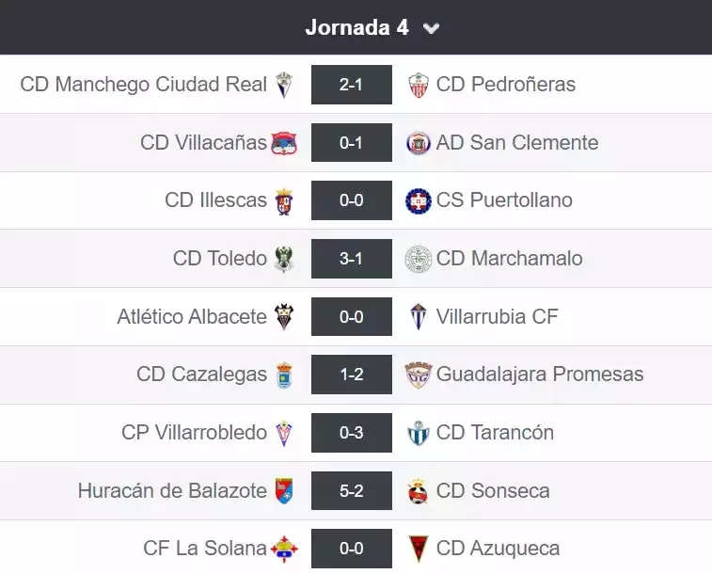This screenshot has height=574, width=712.
Task: Click the Atlético Albacete team crest
Action: click(284, 316)
